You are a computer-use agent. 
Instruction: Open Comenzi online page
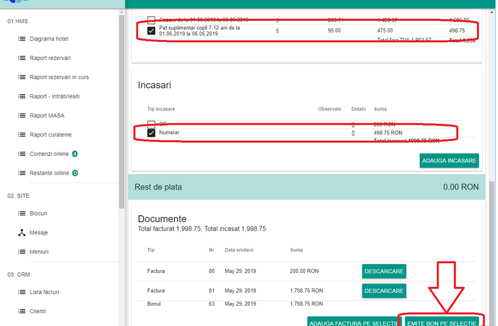(x=49, y=154)
